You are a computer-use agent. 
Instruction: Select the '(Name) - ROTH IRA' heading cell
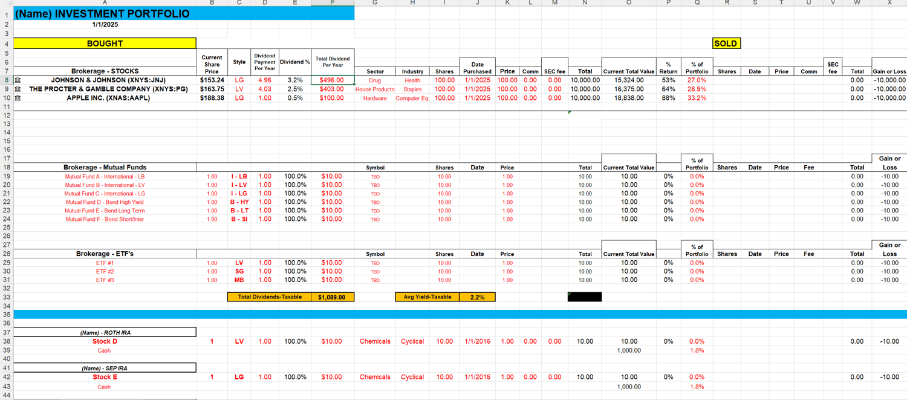point(105,332)
